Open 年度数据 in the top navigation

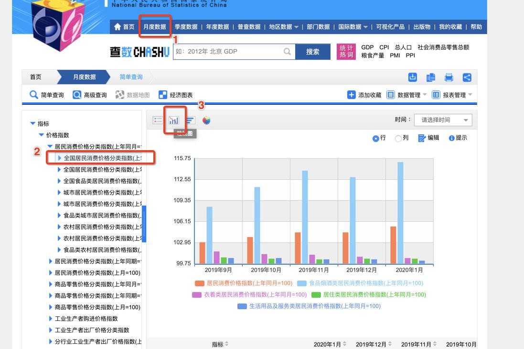217,27
